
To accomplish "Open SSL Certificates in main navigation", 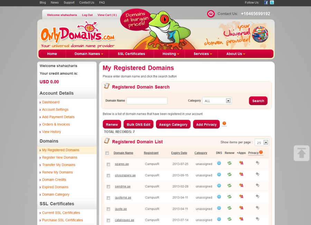I will pos(131,54).
